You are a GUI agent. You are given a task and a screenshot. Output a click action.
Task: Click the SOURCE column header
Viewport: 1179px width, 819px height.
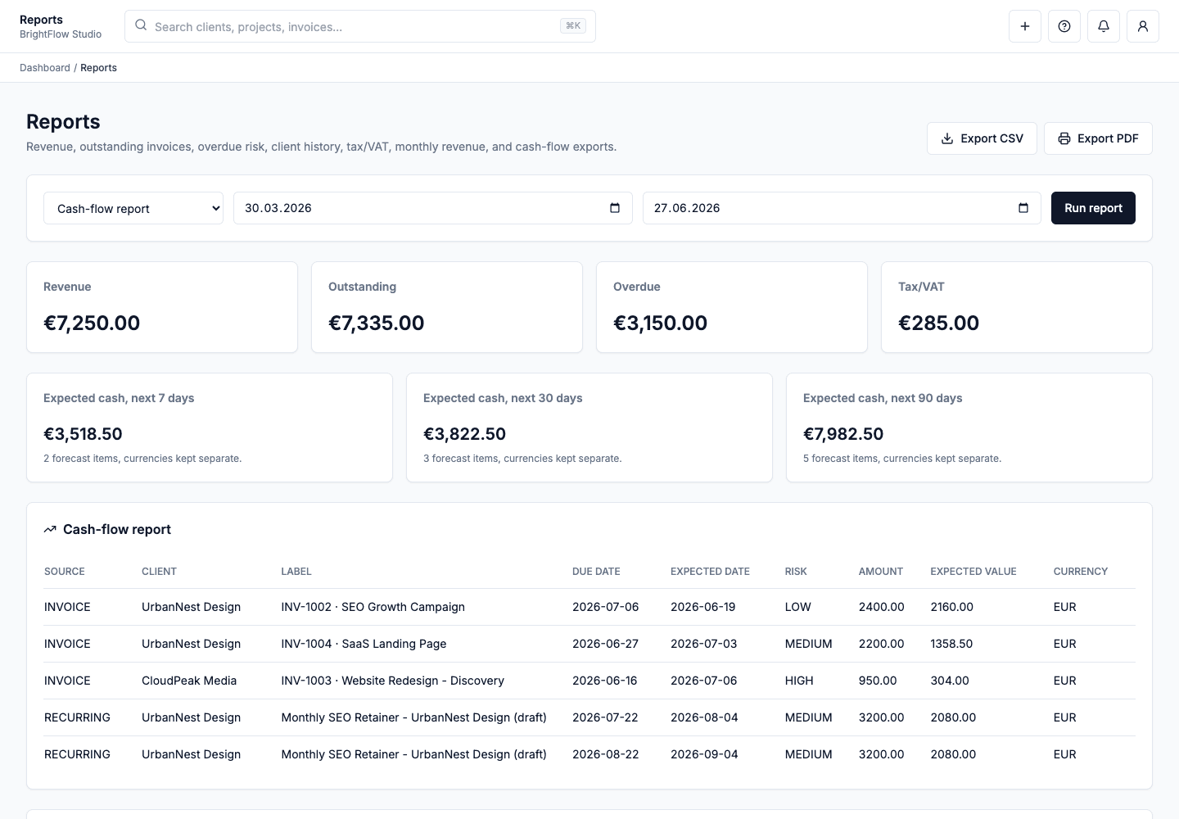(x=65, y=572)
